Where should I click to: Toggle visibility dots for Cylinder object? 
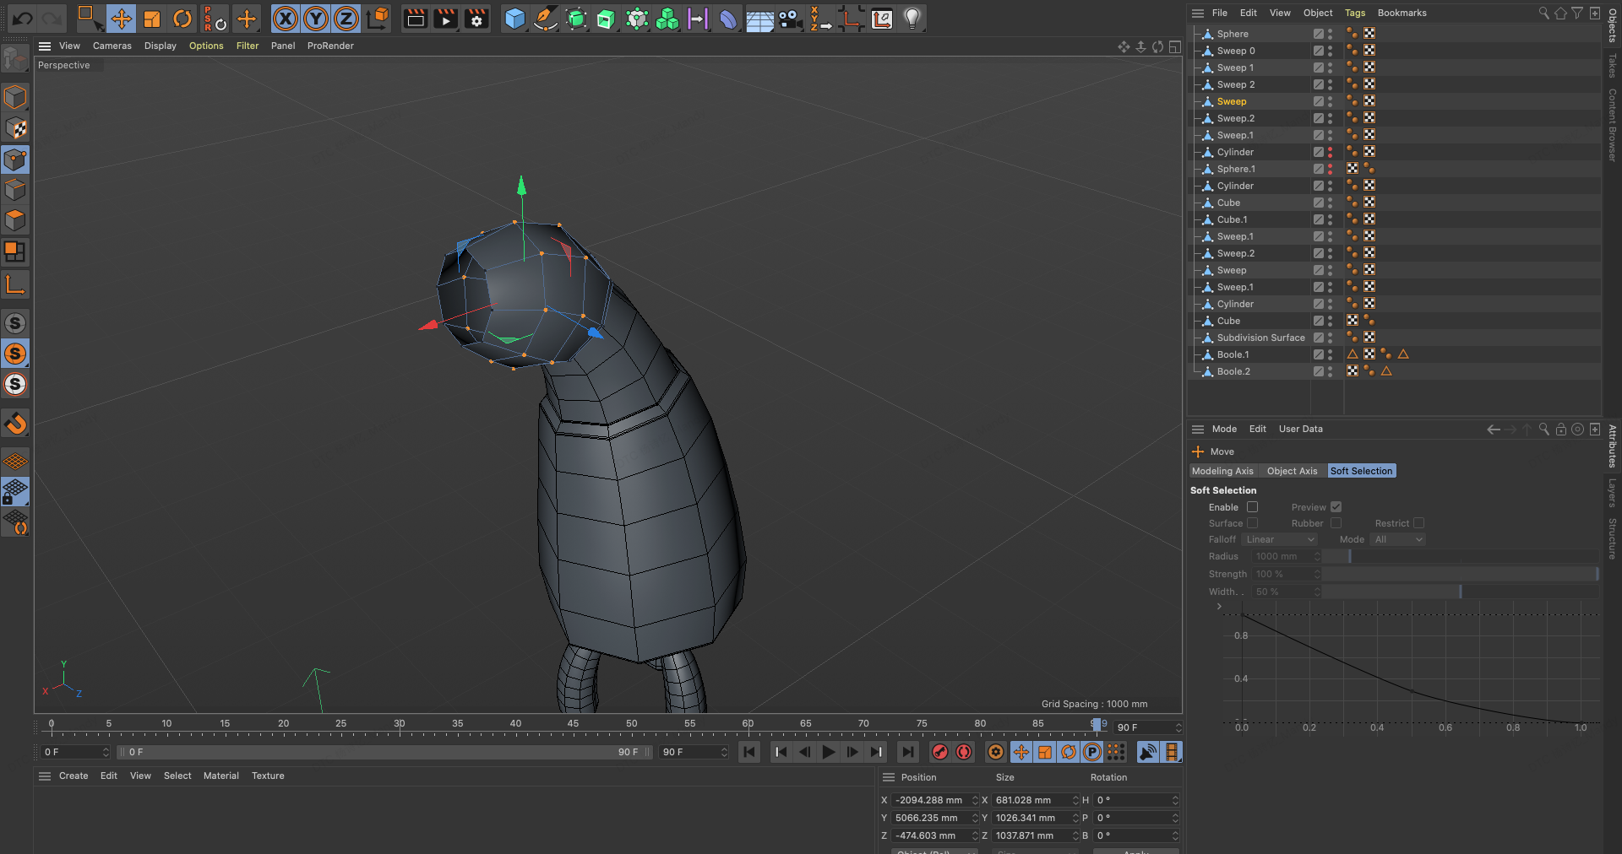[x=1330, y=152]
